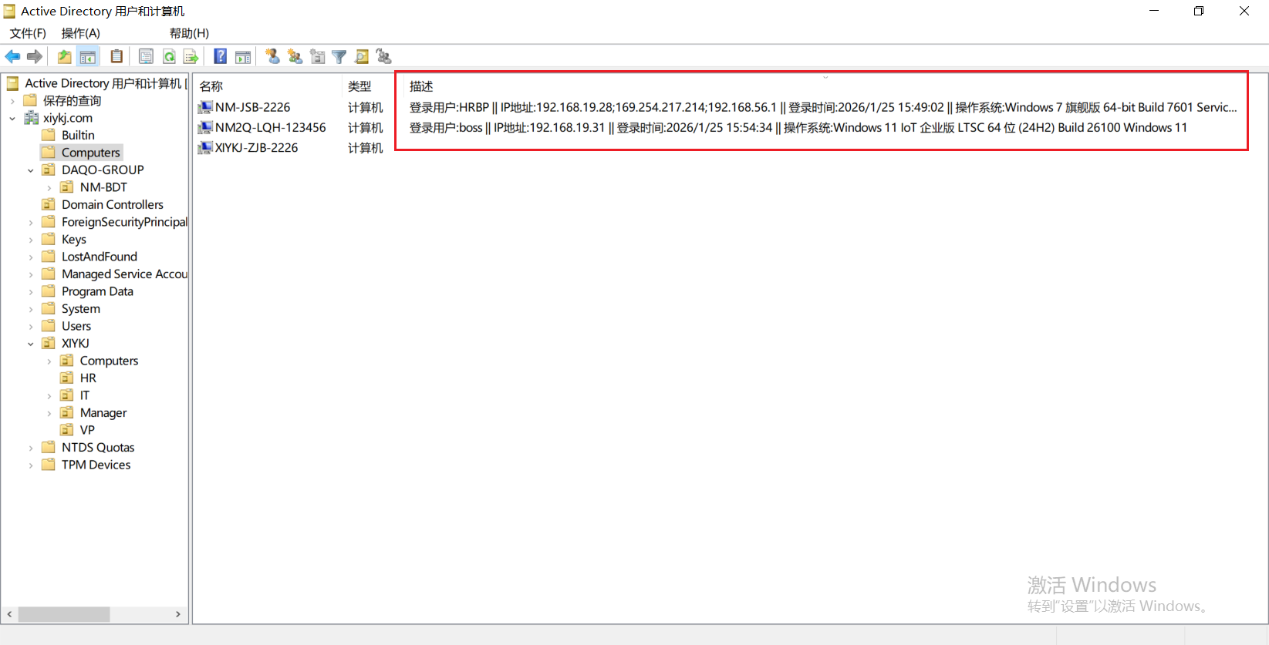Screen dimensions: 1269x645
Task: Open the 帮助(H) menu
Action: tap(189, 33)
